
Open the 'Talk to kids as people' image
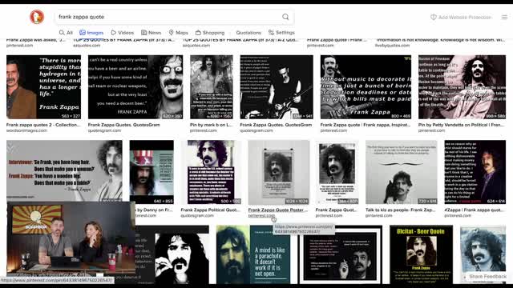point(401,172)
